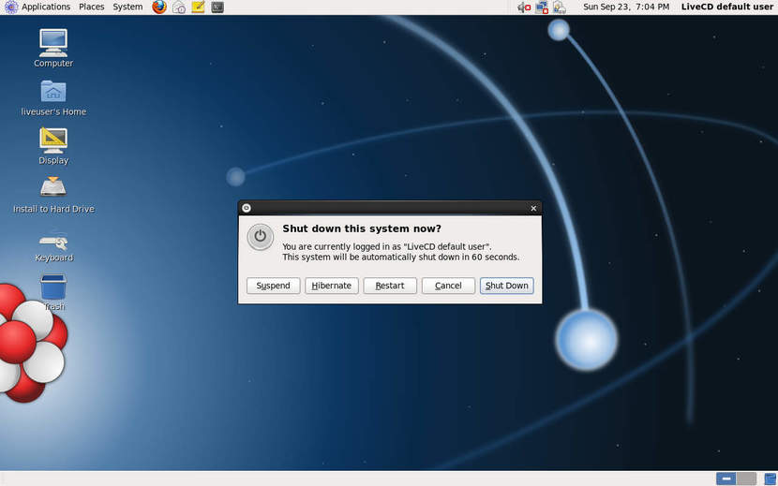
Task: Launch Install to Hard Drive
Action: coord(53,187)
